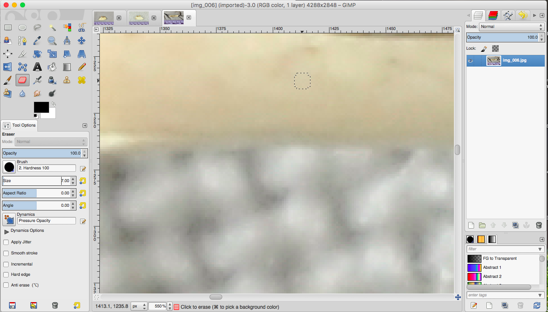548x312 pixels.
Task: Open the zoom percentage 550% dropdown
Action: tap(170, 307)
